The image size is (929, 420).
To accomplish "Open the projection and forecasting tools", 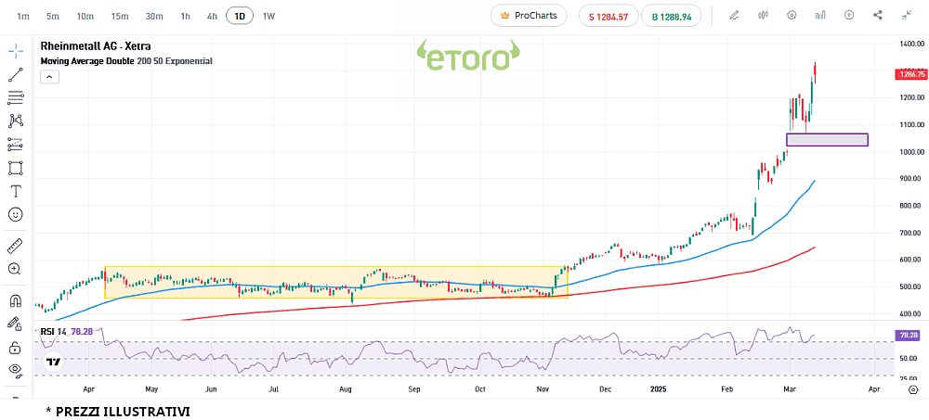I will (16, 144).
